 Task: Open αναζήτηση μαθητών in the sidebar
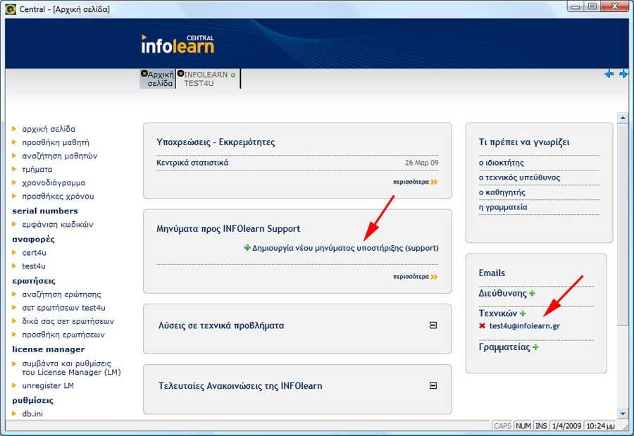tap(59, 156)
